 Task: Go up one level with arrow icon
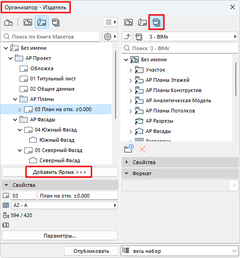tap(127, 37)
